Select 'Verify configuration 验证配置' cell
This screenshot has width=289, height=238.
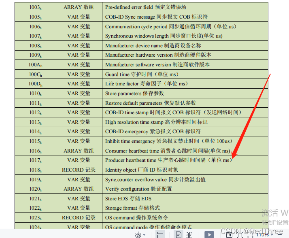point(185,189)
